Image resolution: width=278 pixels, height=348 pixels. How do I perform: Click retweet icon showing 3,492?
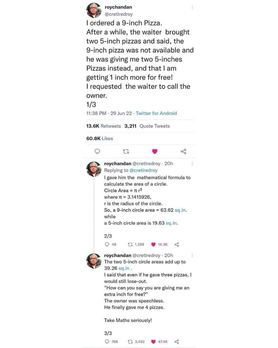coord(131,342)
